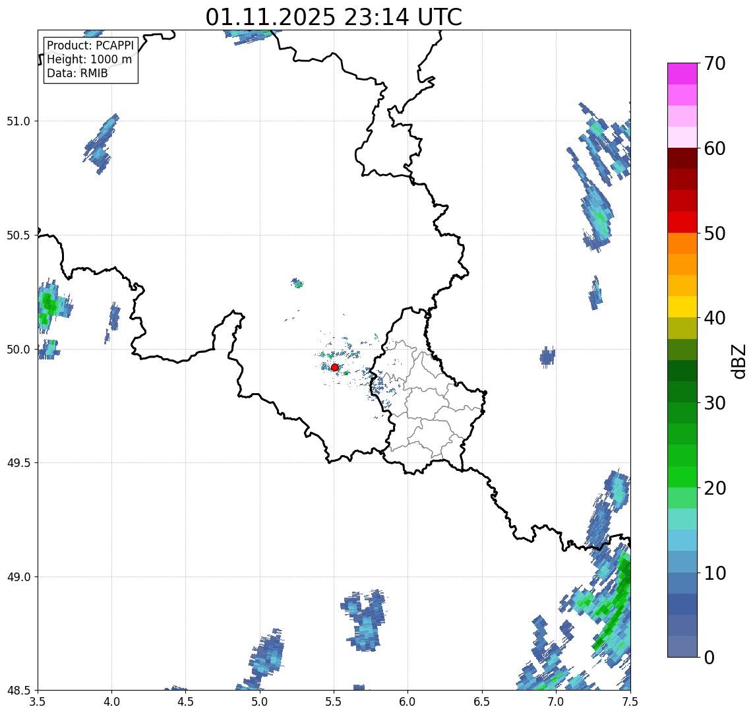The image size is (755, 715).
Task: Click the plot title timestamp 01.11.2025 23:14 UTC
Action: point(334,17)
